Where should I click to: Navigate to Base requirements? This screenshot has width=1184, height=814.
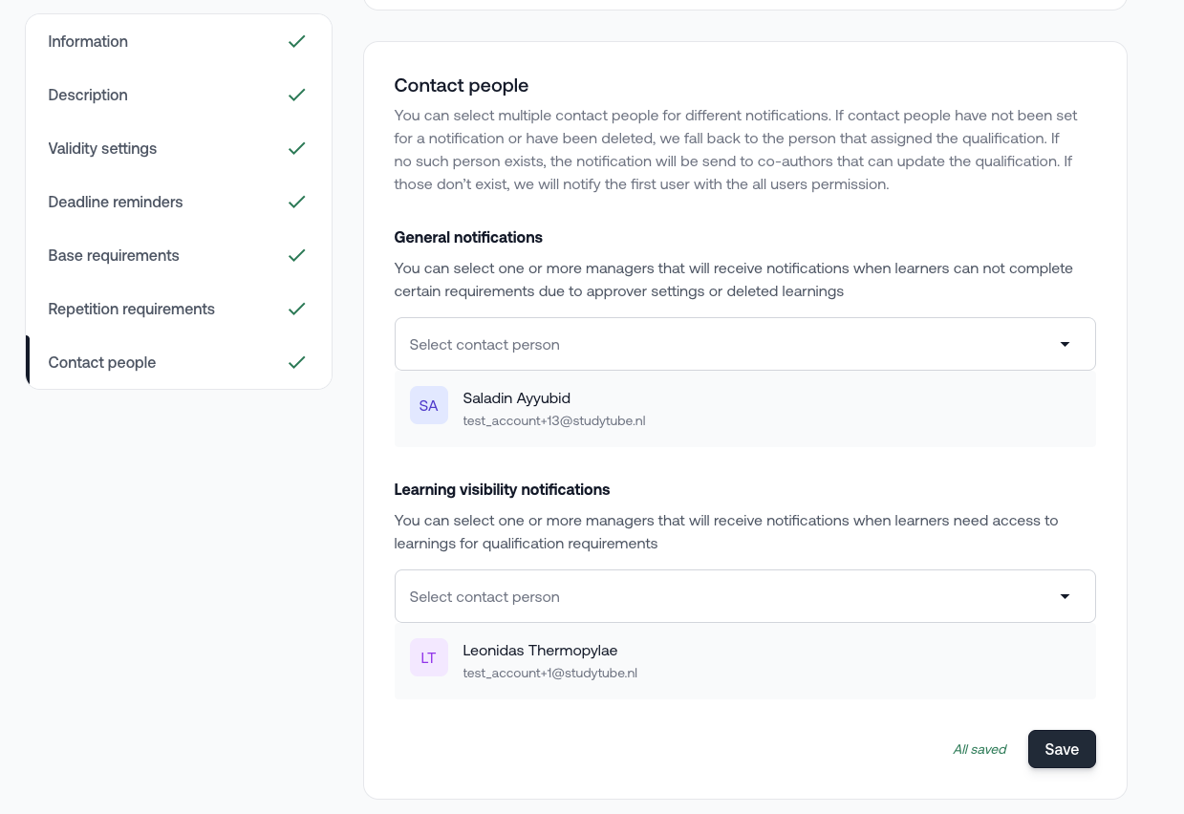(x=114, y=256)
